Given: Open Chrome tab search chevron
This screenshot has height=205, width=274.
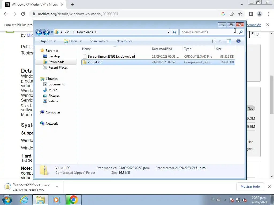Looking at the screenshot, I should pos(242,5).
